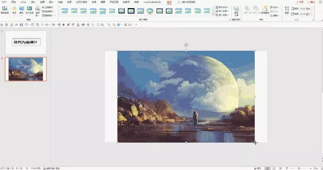Click the smiley feedback icon at top right
The width and height of the screenshot is (323, 170).
pyautogui.click(x=320, y=2)
